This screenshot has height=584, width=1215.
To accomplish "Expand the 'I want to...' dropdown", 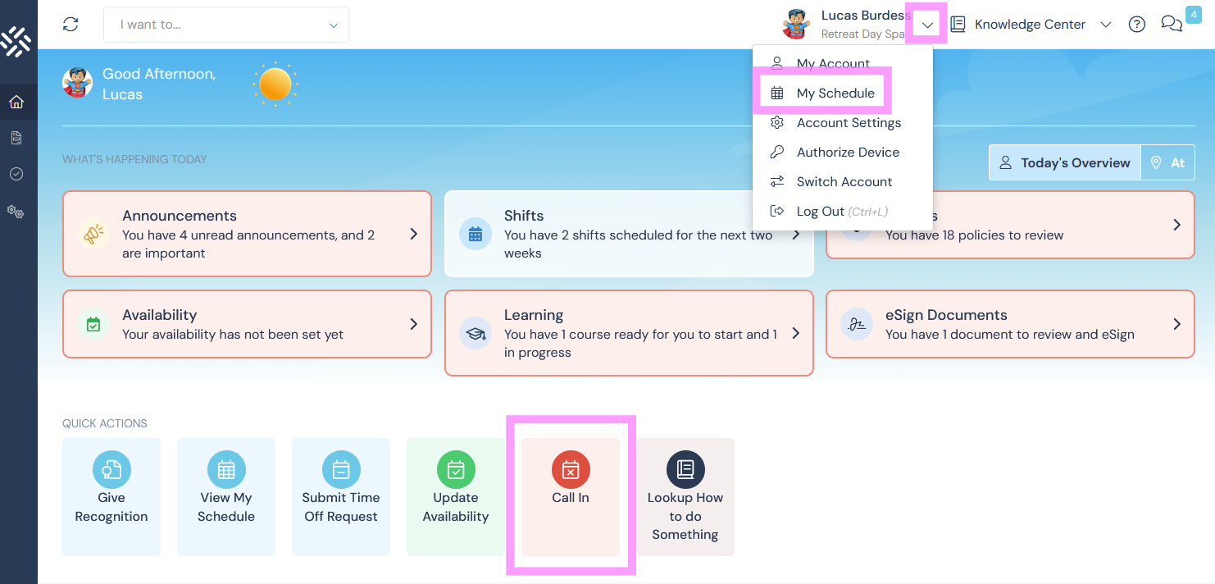I will coord(226,25).
